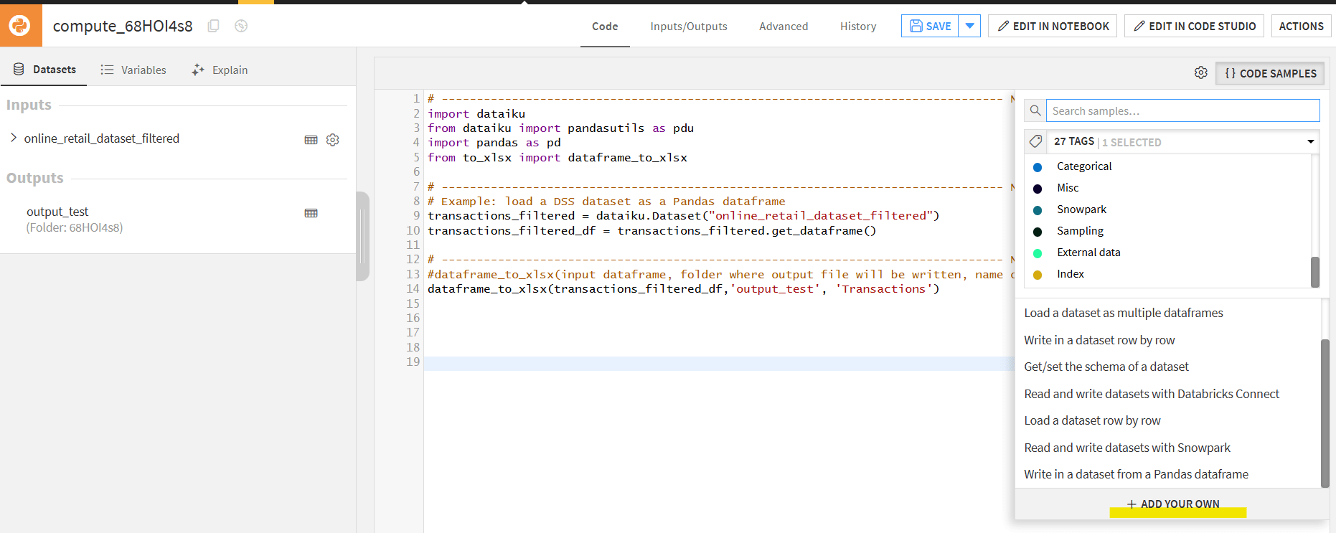The image size is (1336, 533).
Task: Click the Python recipe logo icon
Action: tap(20, 25)
